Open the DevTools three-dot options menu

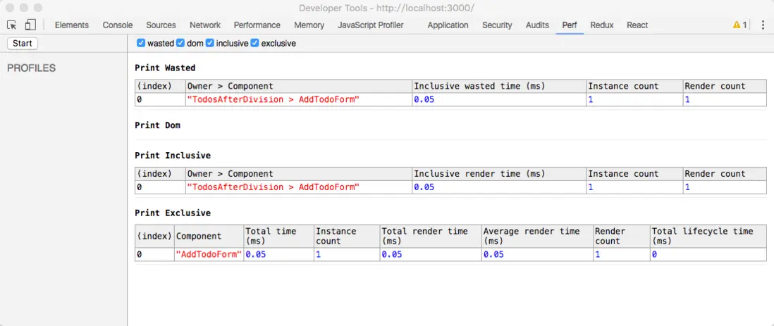[762, 25]
